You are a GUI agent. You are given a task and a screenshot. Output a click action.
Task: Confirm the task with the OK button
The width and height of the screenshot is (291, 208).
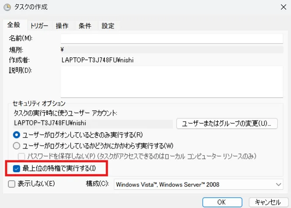click(x=221, y=202)
